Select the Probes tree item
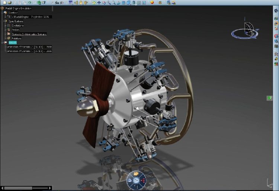This screenshot has width=279, height=191. [x=16, y=30]
